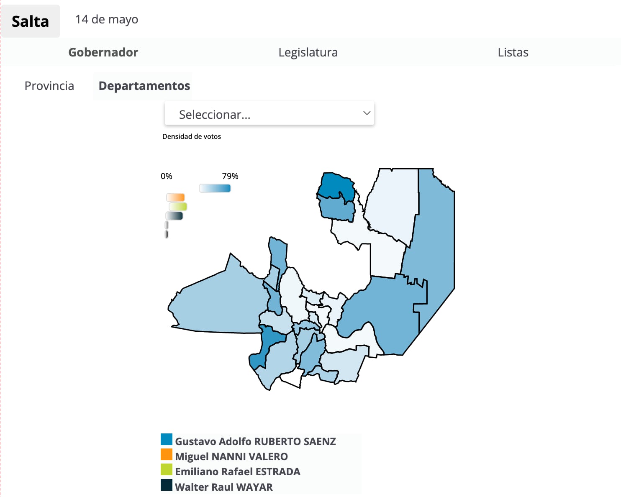The height and width of the screenshot is (497, 621).
Task: Open the Listas tab
Action: point(513,52)
